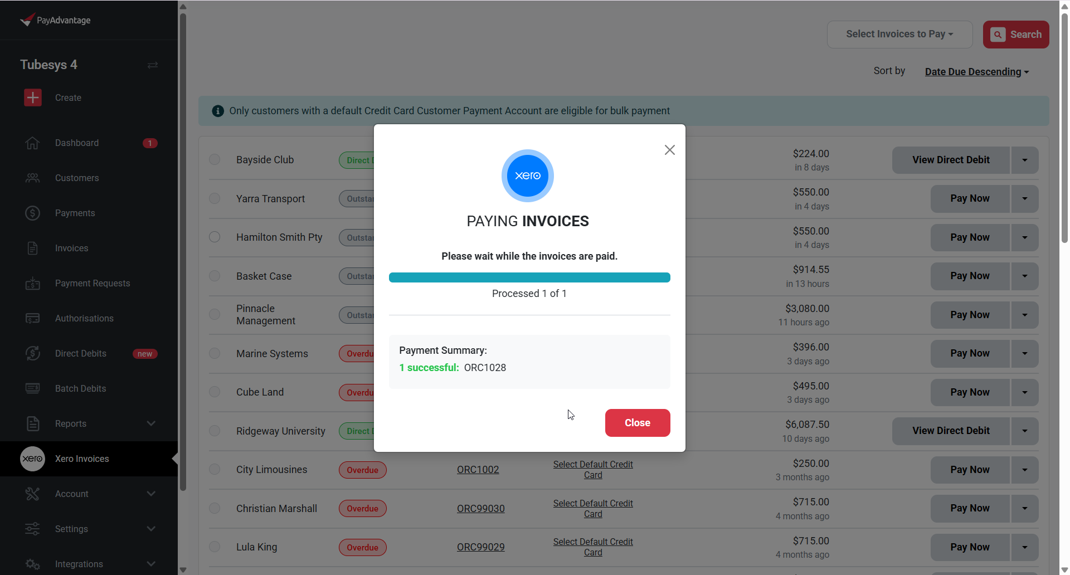1070x575 pixels.
Task: Select the Cube Land invoice radio
Action: (x=215, y=392)
